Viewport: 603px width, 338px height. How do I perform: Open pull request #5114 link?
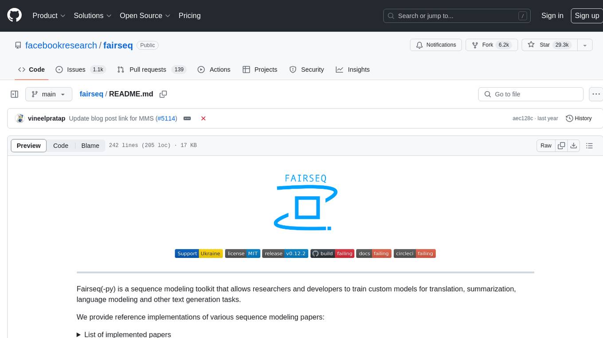[166, 119]
